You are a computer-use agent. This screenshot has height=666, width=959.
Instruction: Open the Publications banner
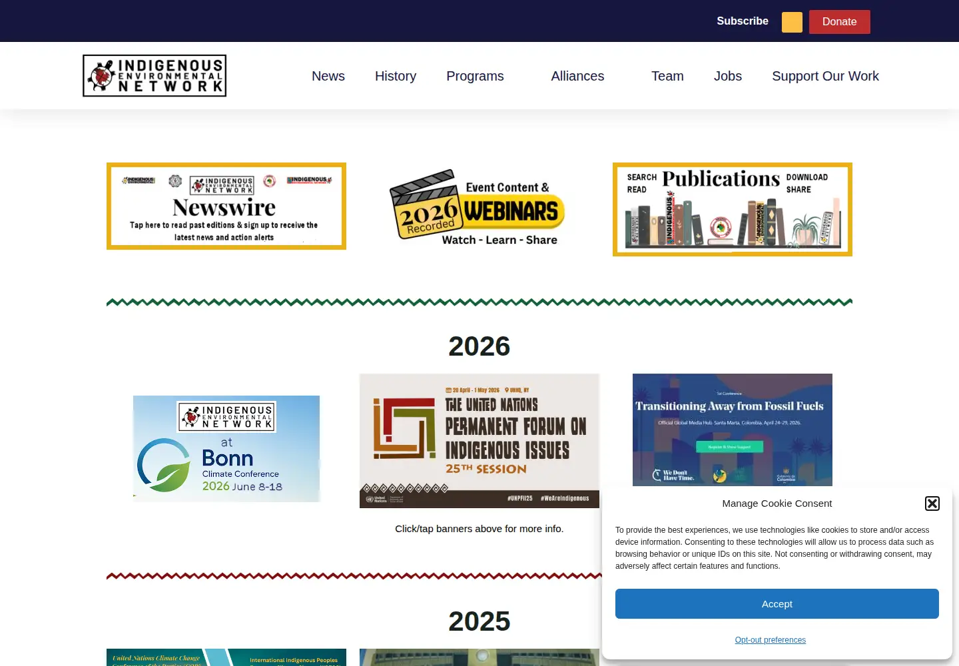click(x=733, y=209)
